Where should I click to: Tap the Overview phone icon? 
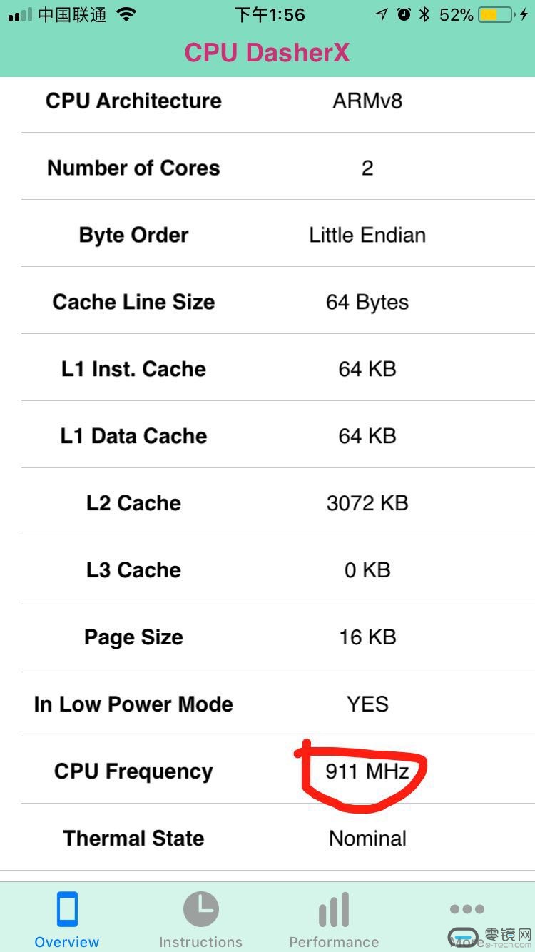point(67,910)
